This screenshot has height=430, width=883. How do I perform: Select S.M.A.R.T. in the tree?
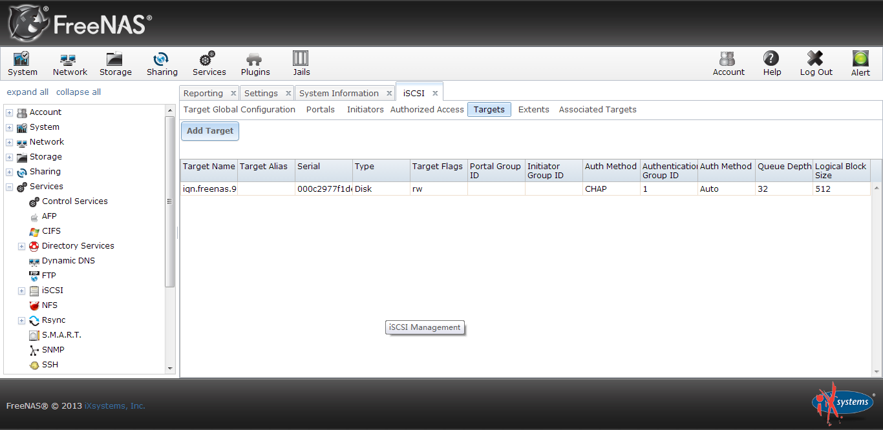pyautogui.click(x=61, y=335)
